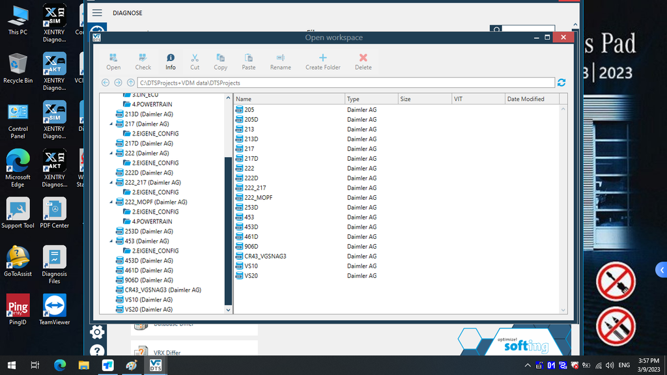This screenshot has height=375, width=667.
Task: Click the folder path address field
Action: [345, 83]
